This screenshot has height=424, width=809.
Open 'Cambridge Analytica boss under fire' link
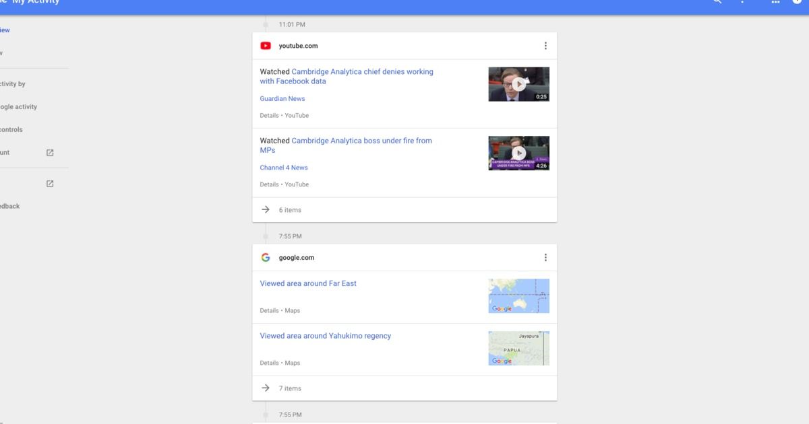coord(361,141)
